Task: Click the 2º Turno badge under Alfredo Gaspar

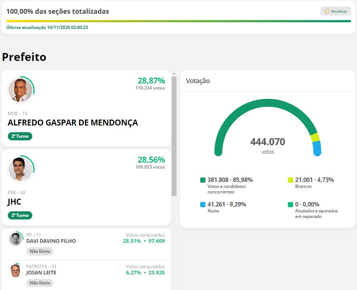Action: pyautogui.click(x=20, y=136)
